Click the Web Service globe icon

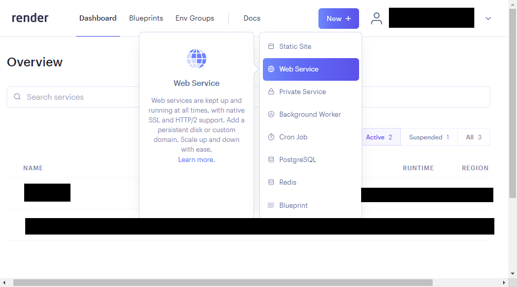point(271,69)
